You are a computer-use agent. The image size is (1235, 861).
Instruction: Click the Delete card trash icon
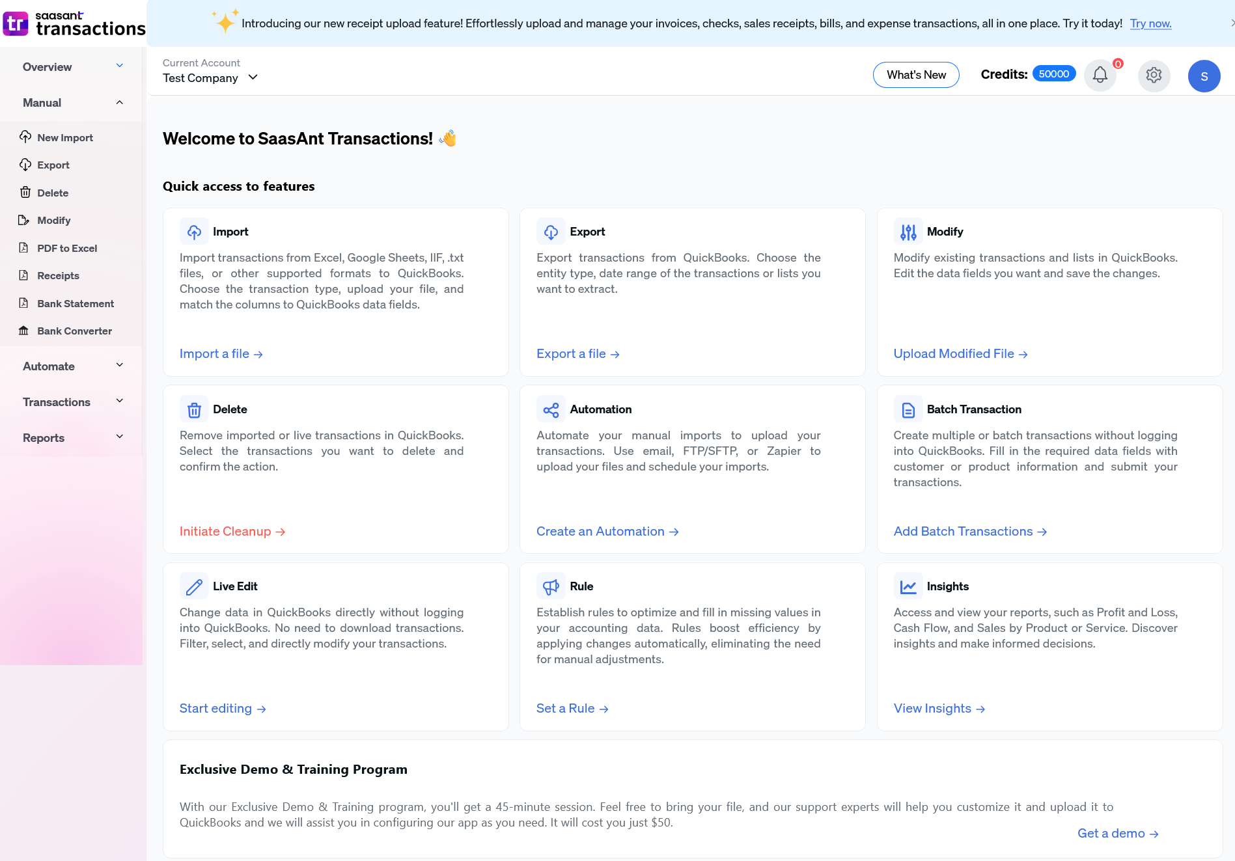[x=194, y=409]
